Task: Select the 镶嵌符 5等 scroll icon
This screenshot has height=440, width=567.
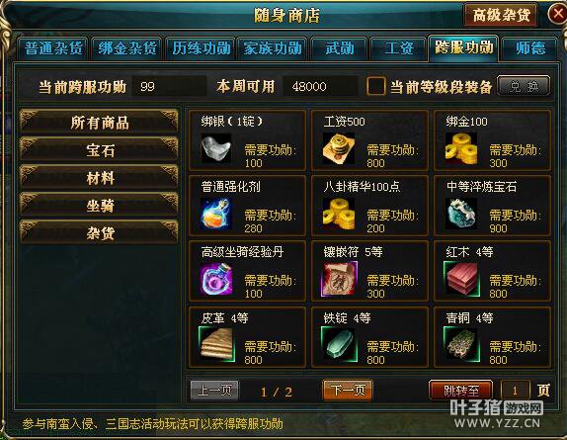Action: (339, 279)
